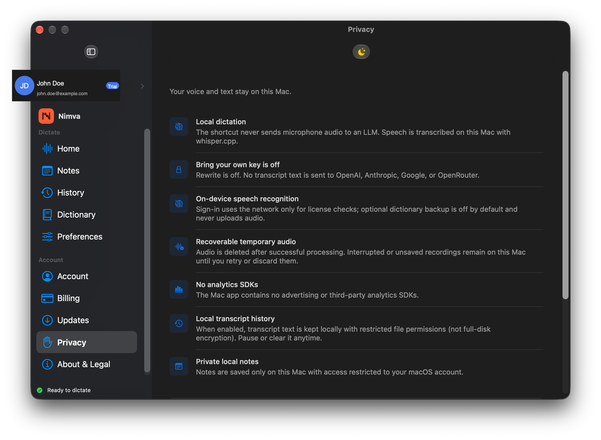
Task: Click the lock icon for Bring your own key
Action: coord(179,170)
